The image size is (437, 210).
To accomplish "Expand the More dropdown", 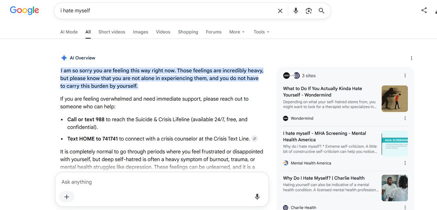I will pos(237,32).
